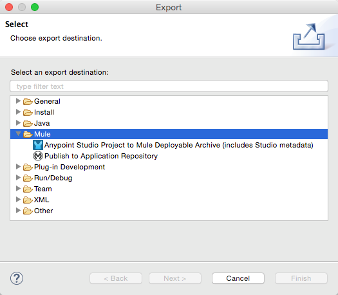Click the XML folder icon
338x295 pixels.
28,200
